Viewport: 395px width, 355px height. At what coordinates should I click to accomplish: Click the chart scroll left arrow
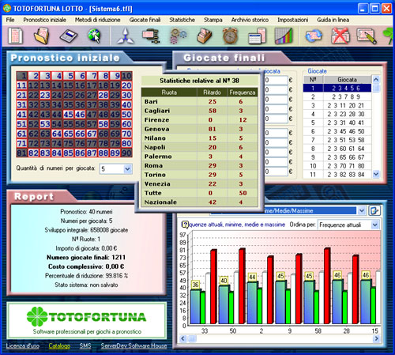click(x=183, y=338)
